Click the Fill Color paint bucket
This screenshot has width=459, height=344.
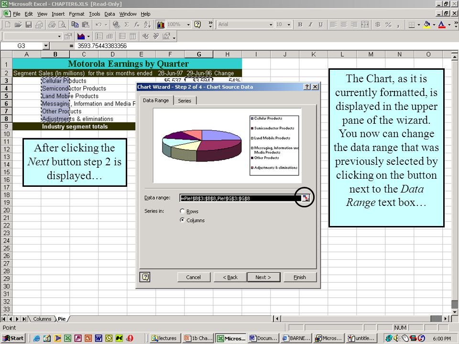click(x=427, y=24)
